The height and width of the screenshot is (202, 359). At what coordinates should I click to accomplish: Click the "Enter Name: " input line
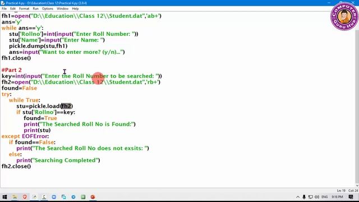[x=57, y=40]
